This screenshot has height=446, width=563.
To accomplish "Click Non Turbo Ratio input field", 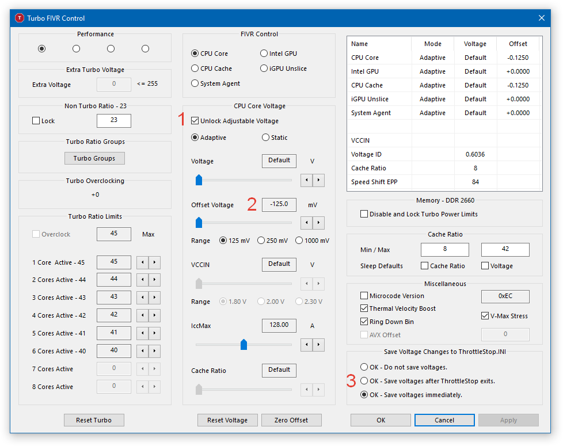I will click(114, 120).
